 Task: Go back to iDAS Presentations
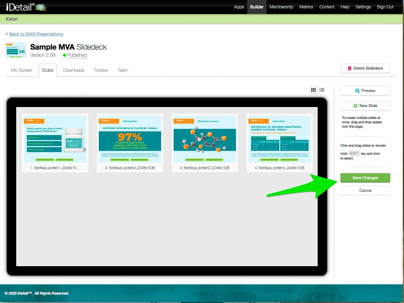tap(36, 34)
